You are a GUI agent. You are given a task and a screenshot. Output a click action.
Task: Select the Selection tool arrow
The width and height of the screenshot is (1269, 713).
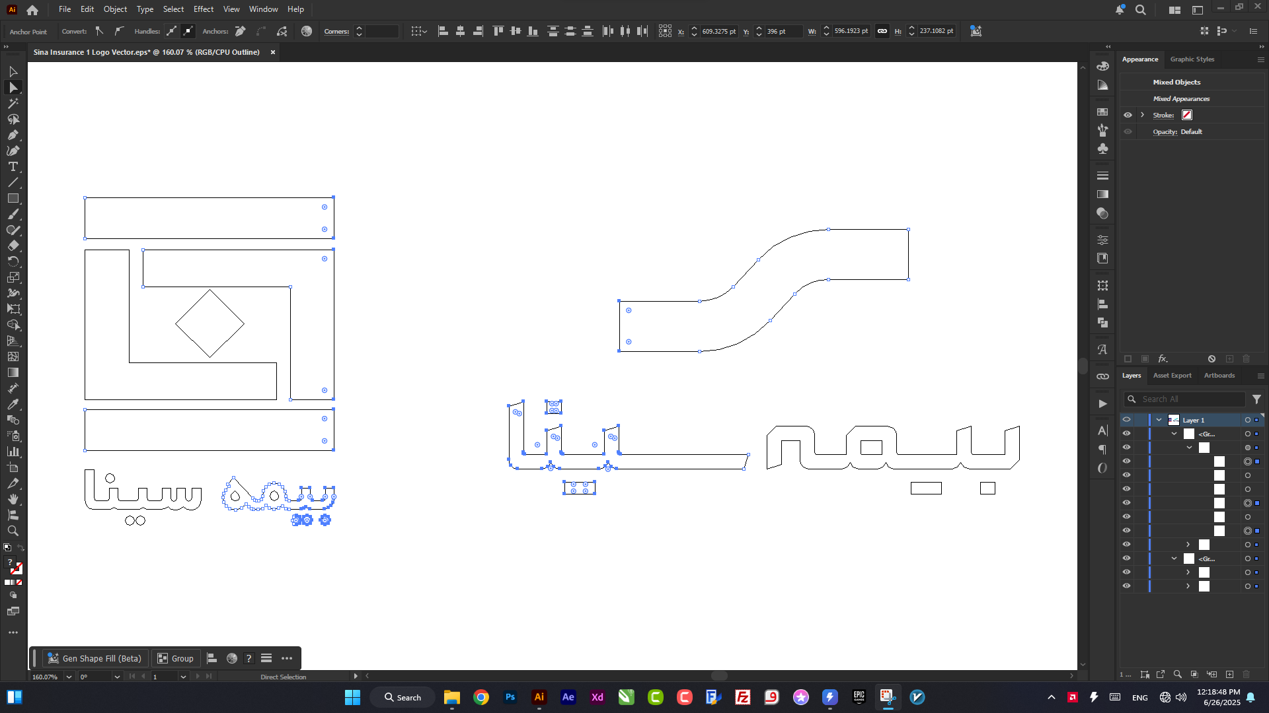[x=13, y=71]
